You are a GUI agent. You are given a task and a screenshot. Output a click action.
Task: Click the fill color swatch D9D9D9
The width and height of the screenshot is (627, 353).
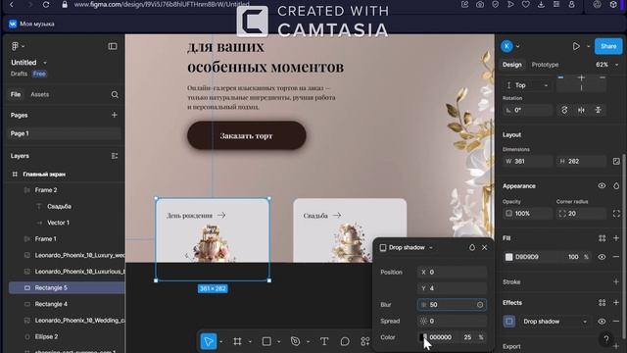pyautogui.click(x=509, y=257)
